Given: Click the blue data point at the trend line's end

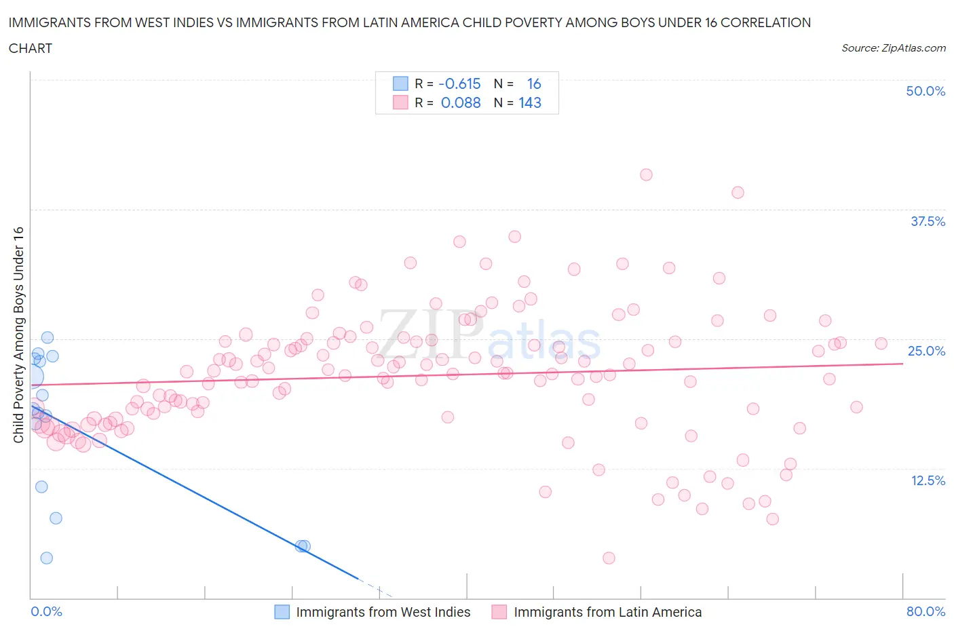Looking at the screenshot, I should 303,546.
